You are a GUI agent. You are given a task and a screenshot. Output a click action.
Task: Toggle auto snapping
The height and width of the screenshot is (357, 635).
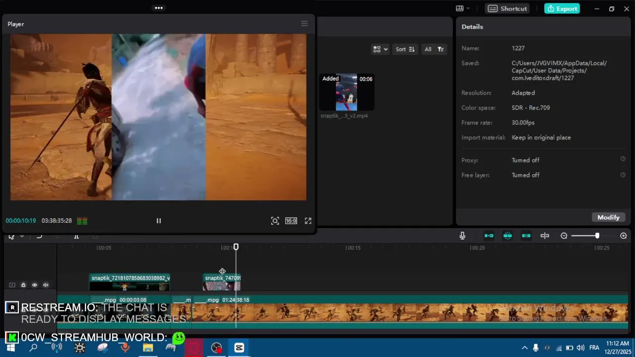(508, 236)
